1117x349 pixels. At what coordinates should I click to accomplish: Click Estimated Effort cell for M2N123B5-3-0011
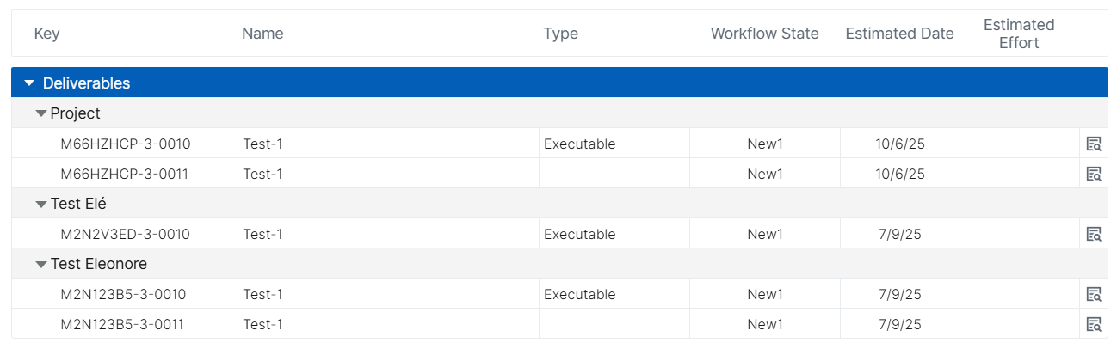click(x=1019, y=324)
